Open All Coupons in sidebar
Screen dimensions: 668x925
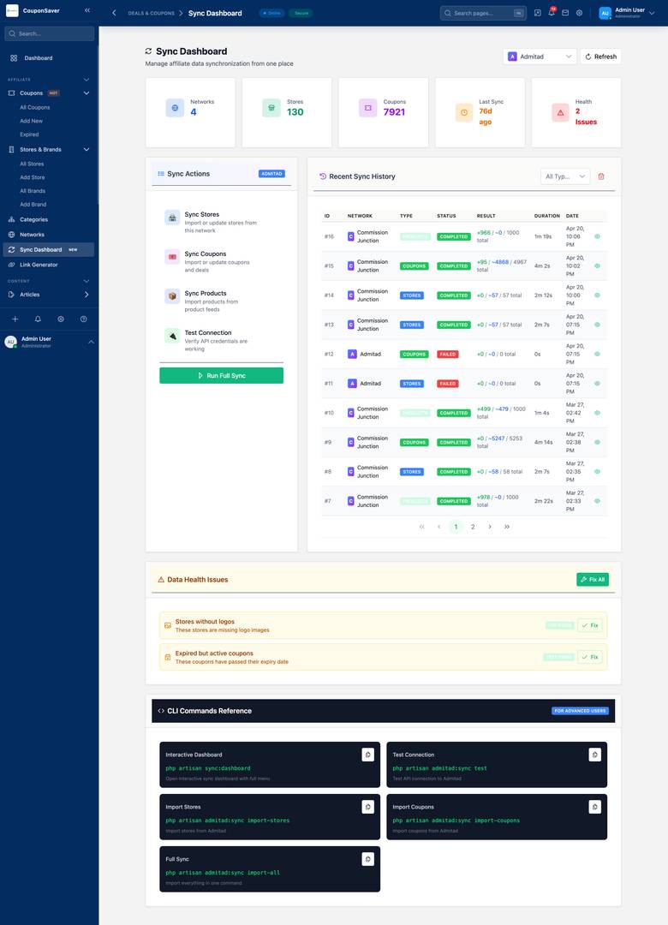(35, 107)
